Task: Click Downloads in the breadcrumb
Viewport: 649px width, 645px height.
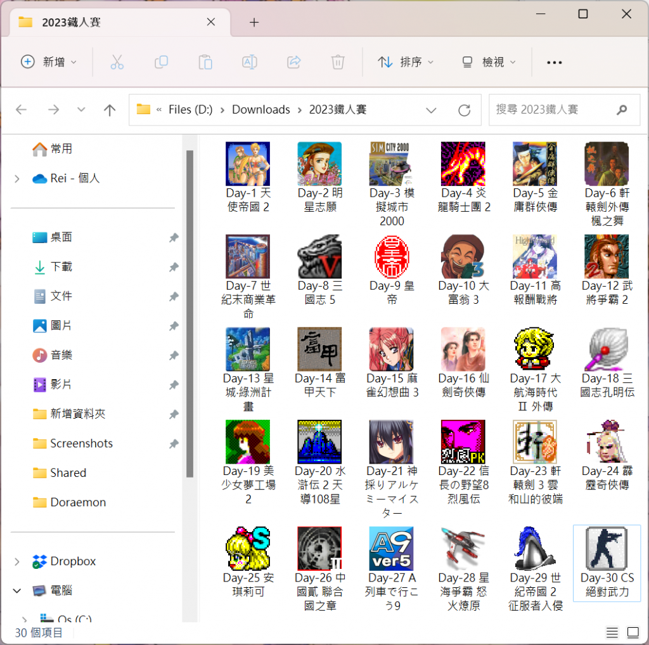Action: (x=260, y=110)
